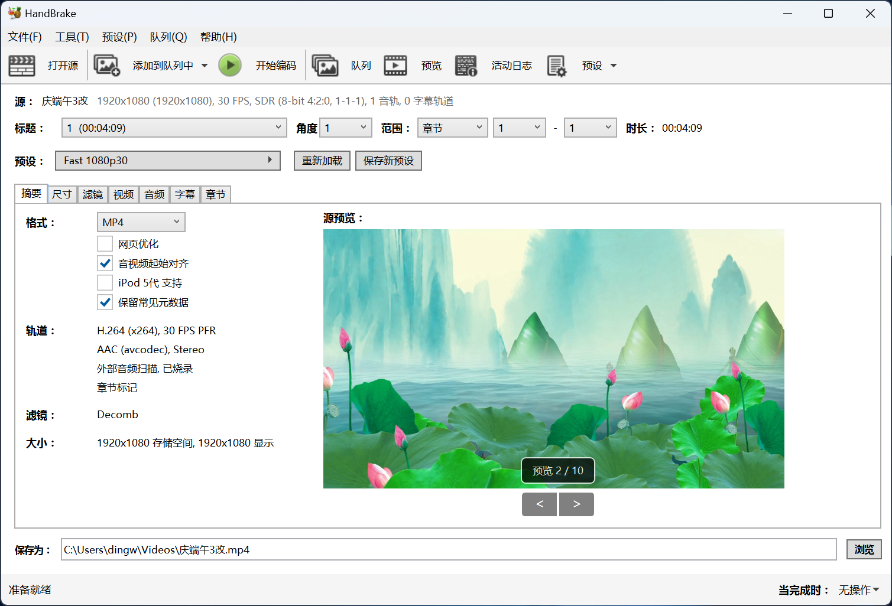Click the 保存新预设 button
This screenshot has width=892, height=606.
[x=388, y=161]
